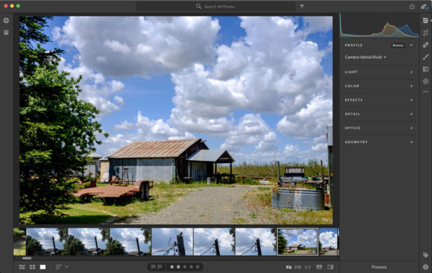The height and width of the screenshot is (273, 432).
Task: Select the Healing Brush tool
Action: coord(426,45)
